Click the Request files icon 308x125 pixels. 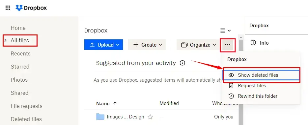click(231, 86)
